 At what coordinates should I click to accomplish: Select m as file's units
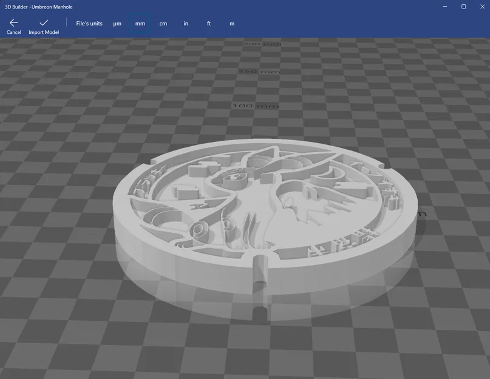pos(232,24)
